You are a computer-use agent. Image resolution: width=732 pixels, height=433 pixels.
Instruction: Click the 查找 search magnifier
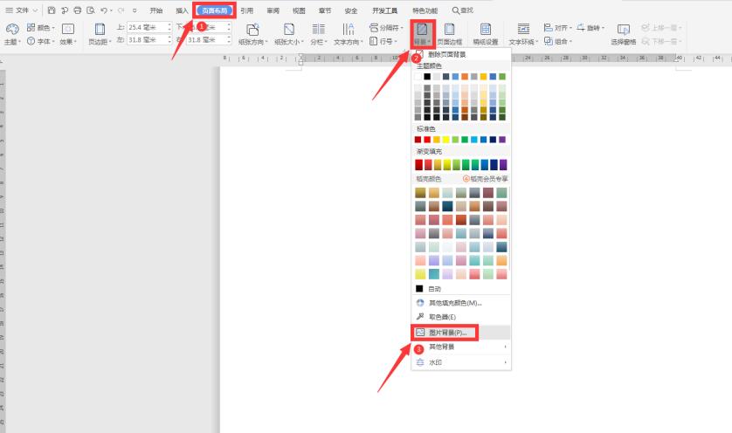456,10
